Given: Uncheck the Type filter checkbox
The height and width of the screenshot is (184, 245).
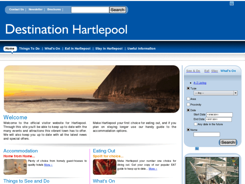Looking at the screenshot, I should (x=188, y=88).
